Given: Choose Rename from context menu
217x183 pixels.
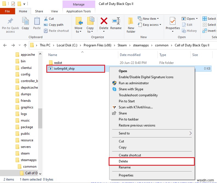Looking at the screenshot, I should click(x=152, y=167).
